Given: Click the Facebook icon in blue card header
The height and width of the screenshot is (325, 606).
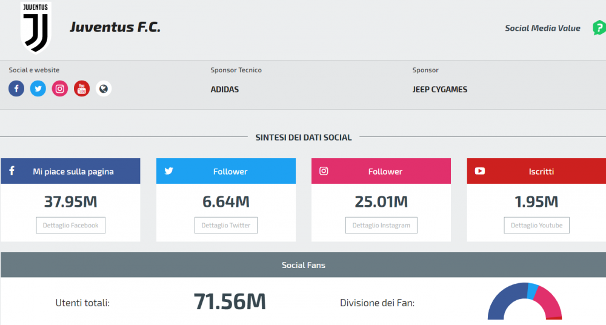Looking at the screenshot, I should [x=12, y=171].
